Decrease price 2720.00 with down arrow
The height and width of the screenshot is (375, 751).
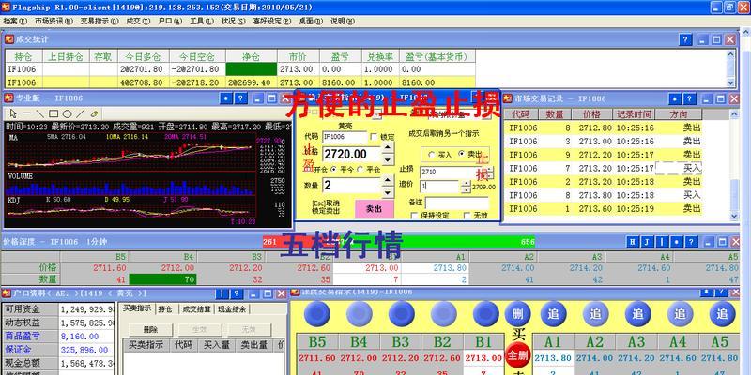pyautogui.click(x=389, y=159)
